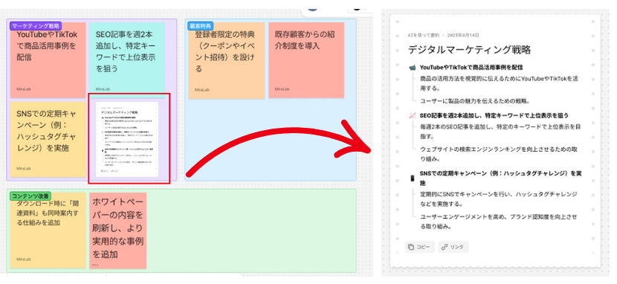This screenshot has width=617, height=284.
Task: Click the SEO記事を週2本追加し summary heading
Action: pos(494,116)
